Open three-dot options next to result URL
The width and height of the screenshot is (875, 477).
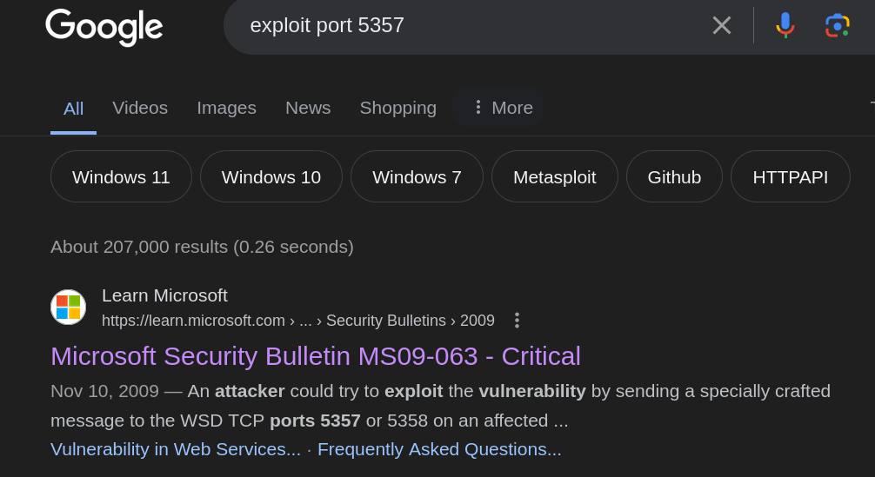(517, 321)
